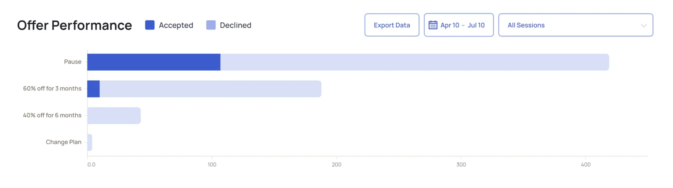Click declined segment of 60% off bar

coord(210,89)
